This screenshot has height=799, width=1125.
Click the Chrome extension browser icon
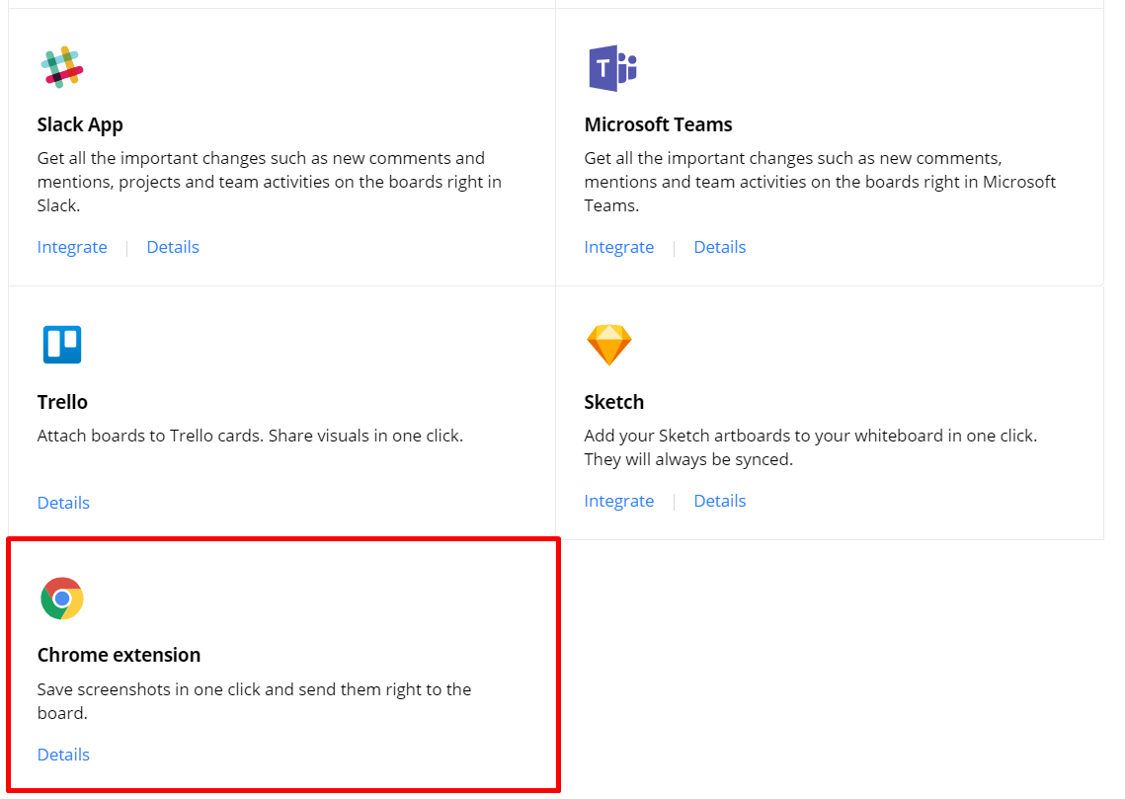click(x=60, y=598)
